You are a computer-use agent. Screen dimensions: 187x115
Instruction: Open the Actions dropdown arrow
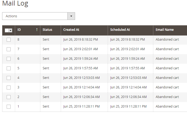[x=71, y=16]
